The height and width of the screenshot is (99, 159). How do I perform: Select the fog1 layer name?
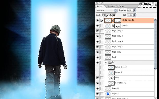(114, 57)
